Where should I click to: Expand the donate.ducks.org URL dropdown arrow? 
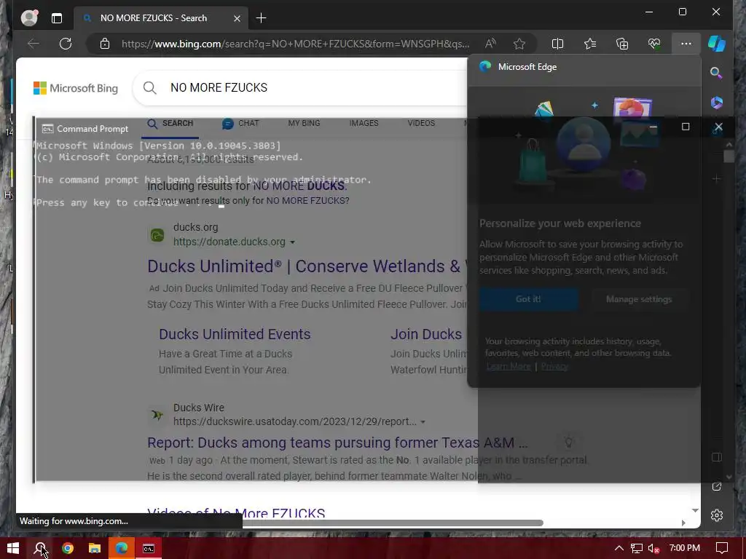click(292, 242)
